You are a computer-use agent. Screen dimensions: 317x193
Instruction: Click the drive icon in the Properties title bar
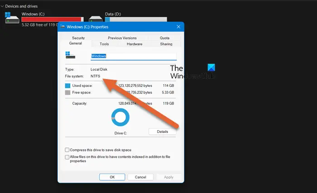point(62,27)
